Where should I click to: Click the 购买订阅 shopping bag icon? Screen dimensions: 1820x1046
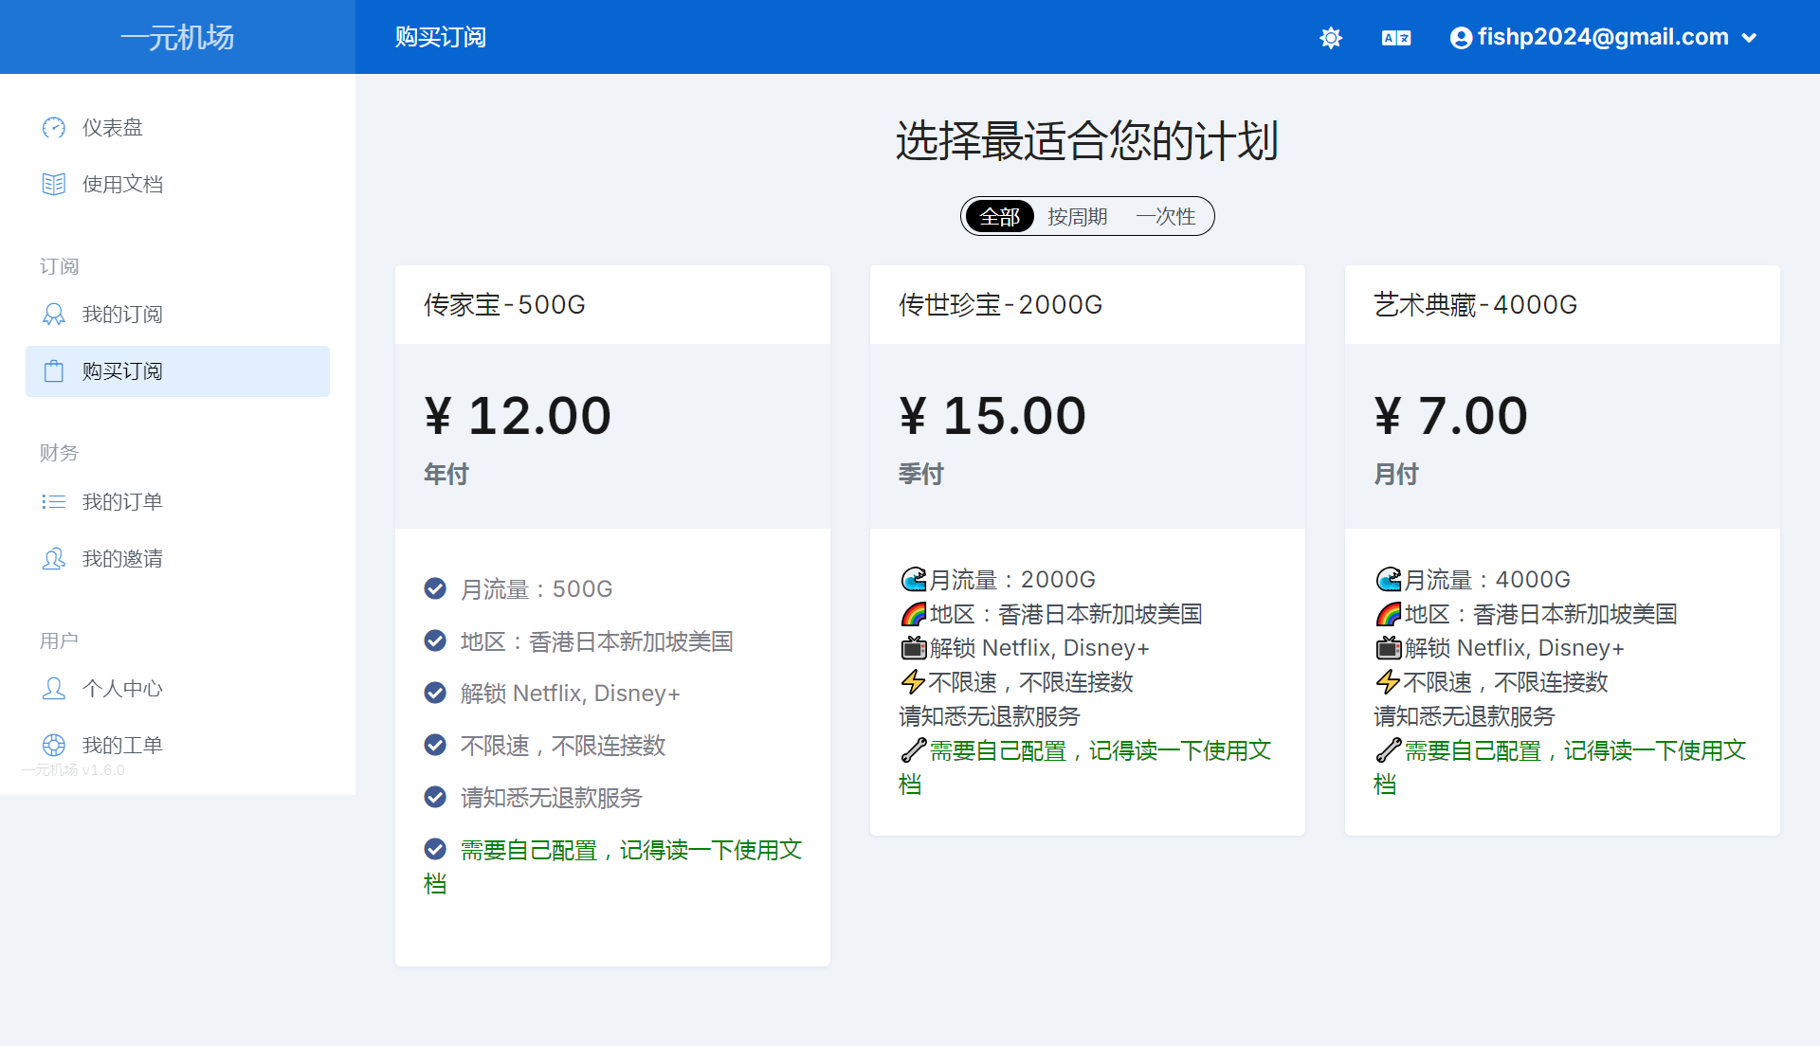click(x=54, y=371)
